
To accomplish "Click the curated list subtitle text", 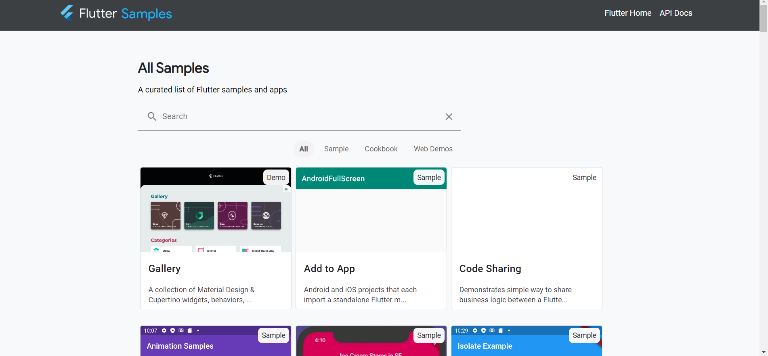I will point(212,90).
